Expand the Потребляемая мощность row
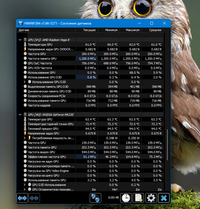 [25, 138]
